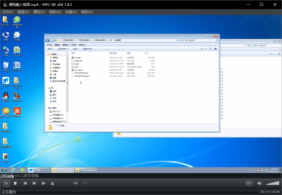Expand the view options dropdown arrow
The width and height of the screenshot is (282, 195).
click(x=205, y=49)
